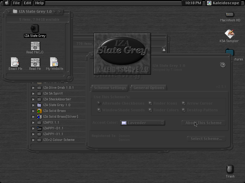This screenshot has height=183, width=245.
Task: Select the IZAPPY-D1.1 folder icon
Action: 40,128
